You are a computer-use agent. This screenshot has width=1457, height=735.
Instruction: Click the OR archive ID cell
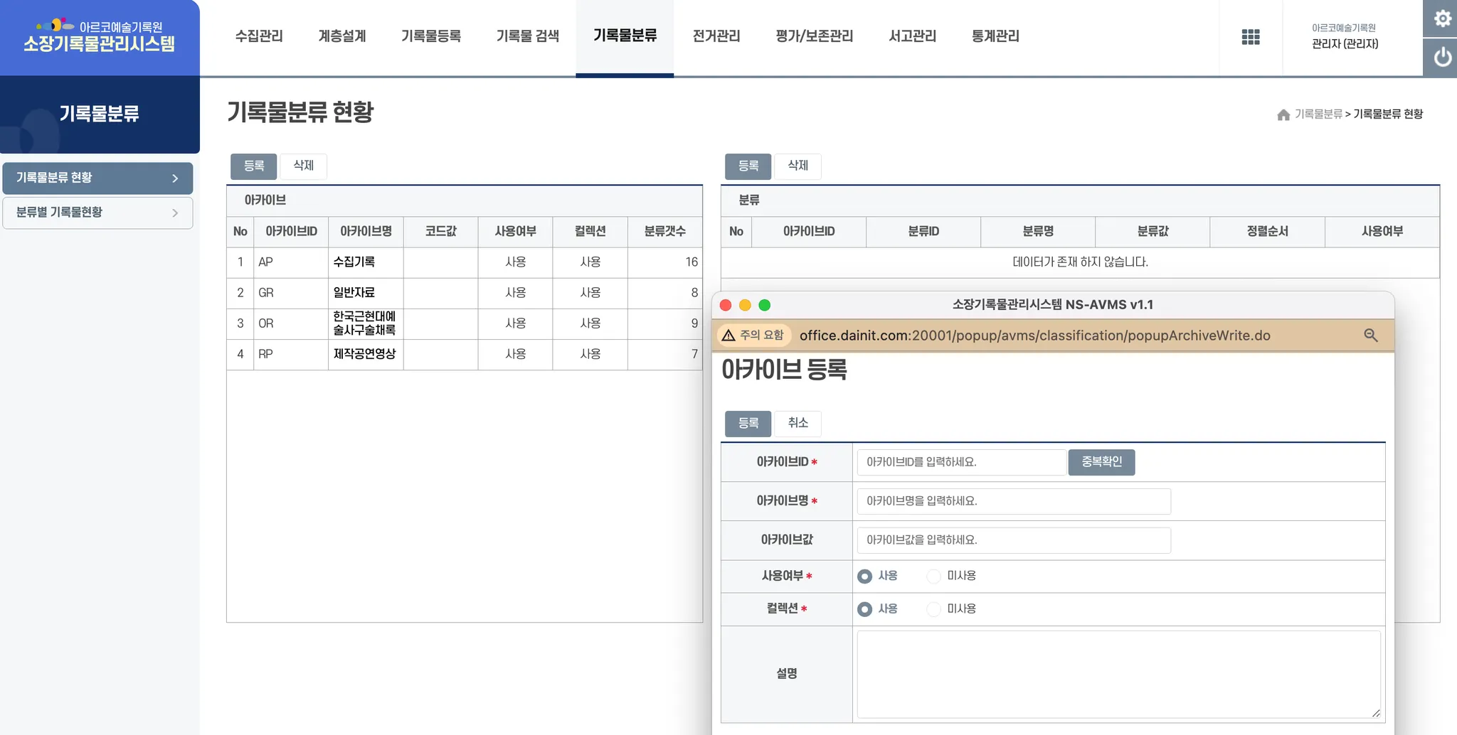291,323
